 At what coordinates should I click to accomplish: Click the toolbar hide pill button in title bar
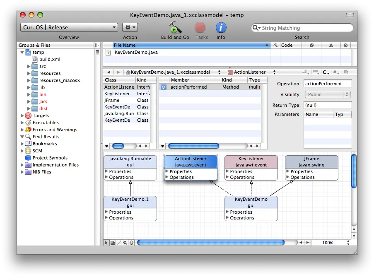[x=350, y=15]
